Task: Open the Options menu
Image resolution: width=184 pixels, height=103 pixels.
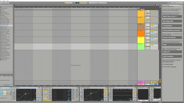Action: (x=4, y=1)
